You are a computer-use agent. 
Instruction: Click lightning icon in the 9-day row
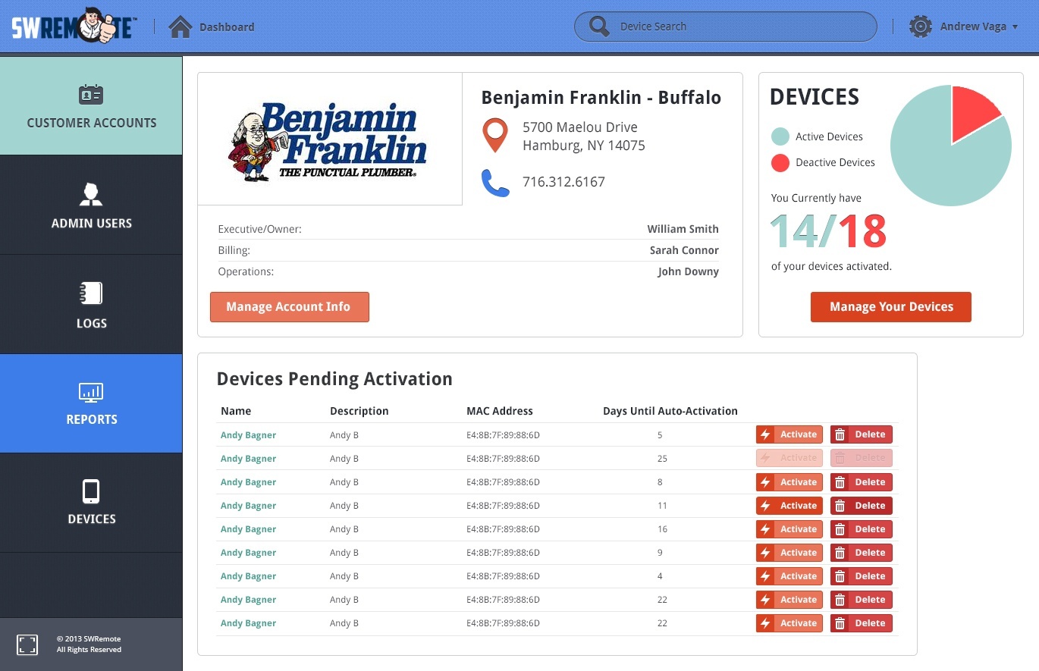click(765, 553)
